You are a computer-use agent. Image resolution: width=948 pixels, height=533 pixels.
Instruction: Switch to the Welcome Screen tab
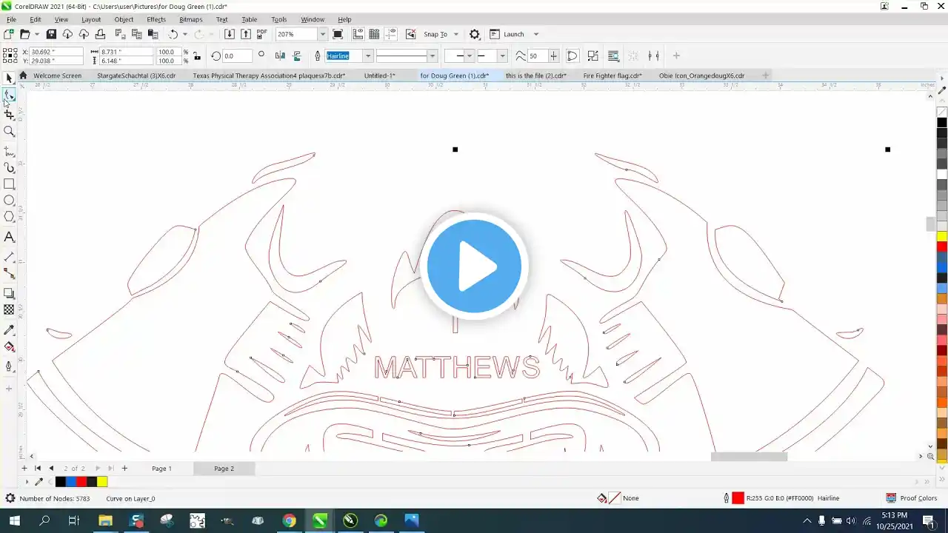(x=57, y=76)
